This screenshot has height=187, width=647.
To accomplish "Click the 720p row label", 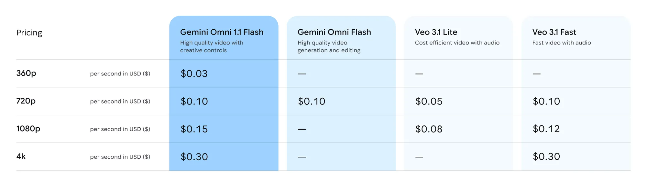I will [26, 101].
